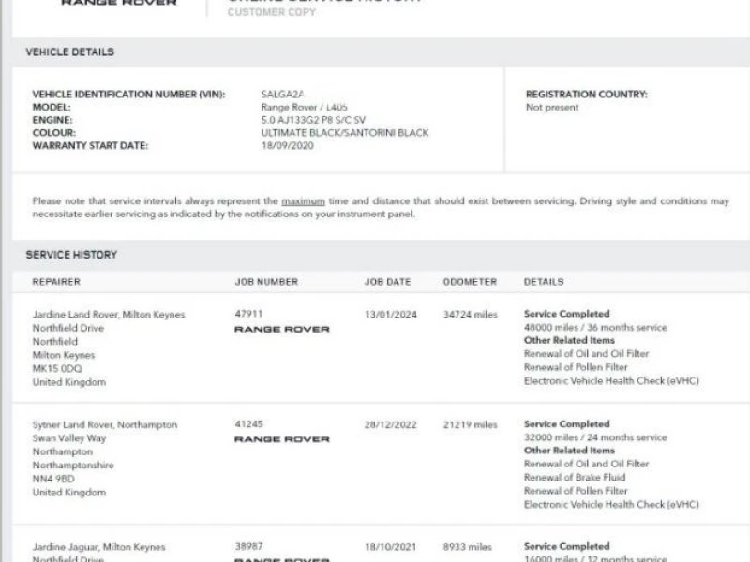The image size is (750, 562).
Task: Click the 'DETAILS' column header
Action: (544, 282)
